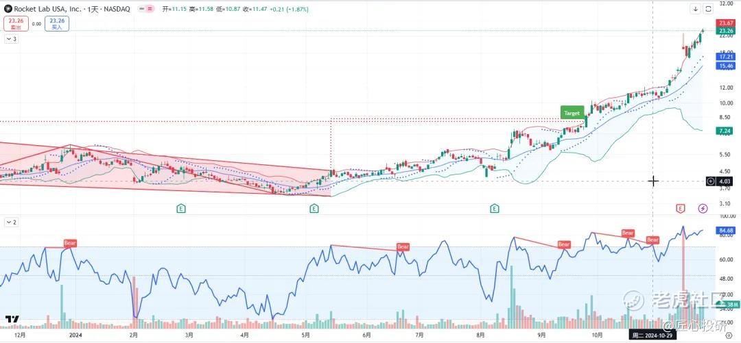This screenshot has width=741, height=343.
Task: Click the Rocket Lab USA, Inc. symbol title
Action: pos(47,9)
